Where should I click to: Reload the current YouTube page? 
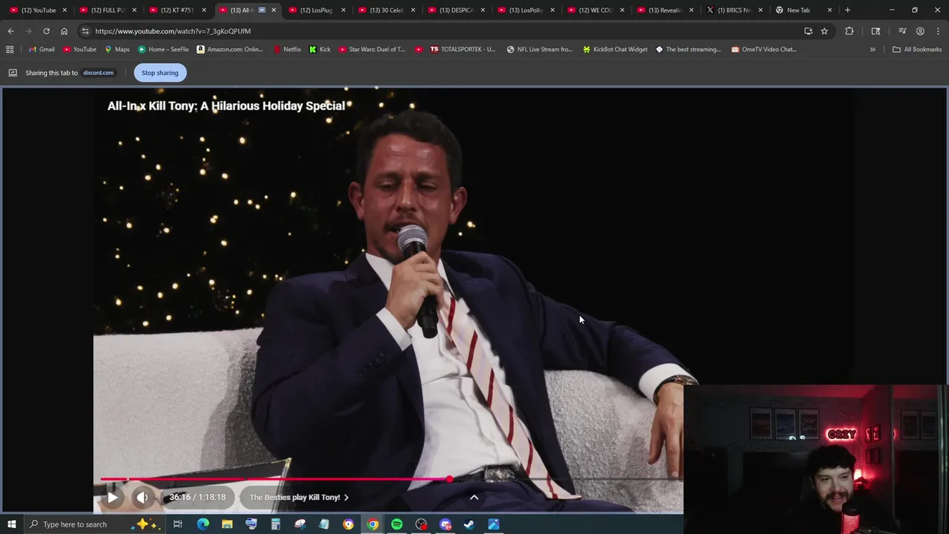[46, 31]
